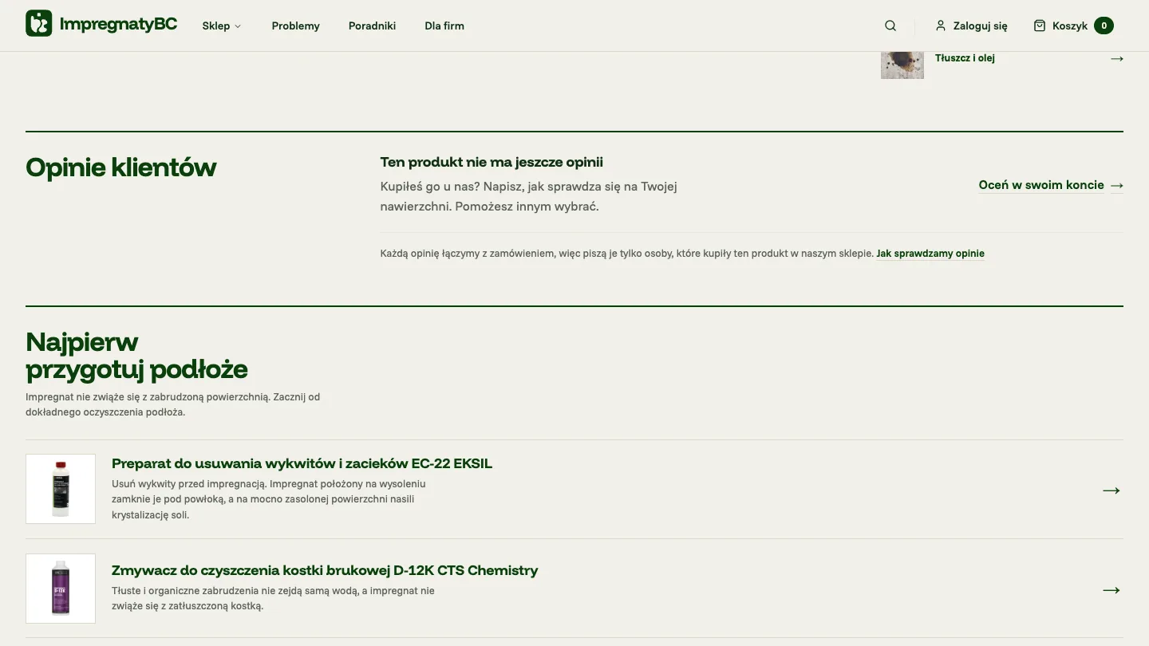Open the Tłuszcz i olej link

click(965, 58)
